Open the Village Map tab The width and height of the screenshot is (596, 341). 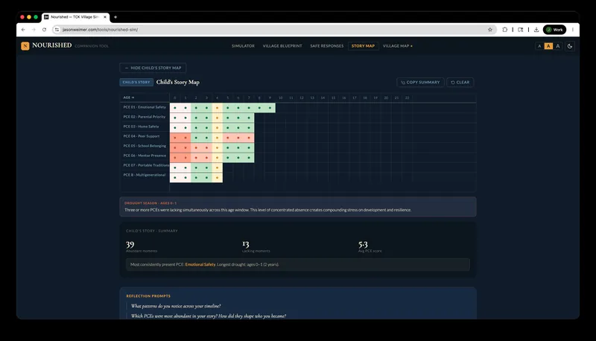point(397,46)
